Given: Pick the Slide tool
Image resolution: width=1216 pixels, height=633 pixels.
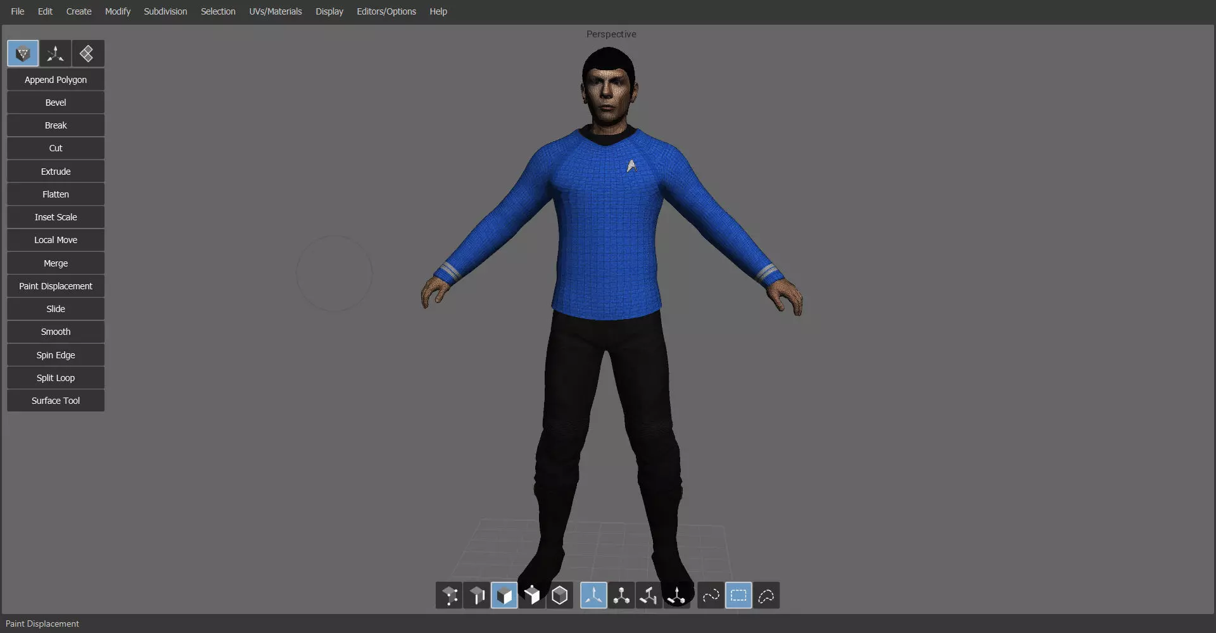Looking at the screenshot, I should click(x=56, y=309).
